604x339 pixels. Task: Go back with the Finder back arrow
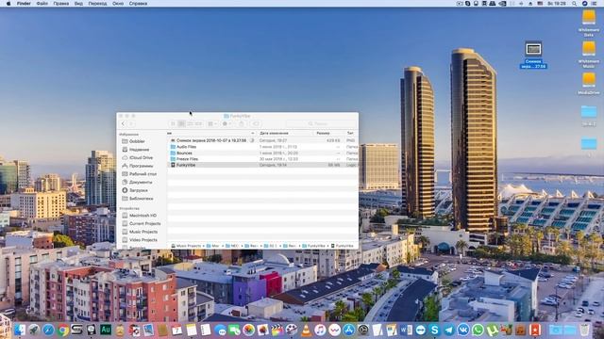(123, 123)
